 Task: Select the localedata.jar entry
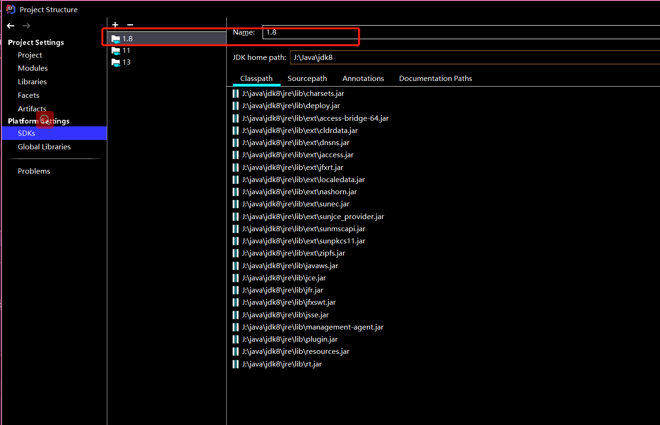(304, 180)
